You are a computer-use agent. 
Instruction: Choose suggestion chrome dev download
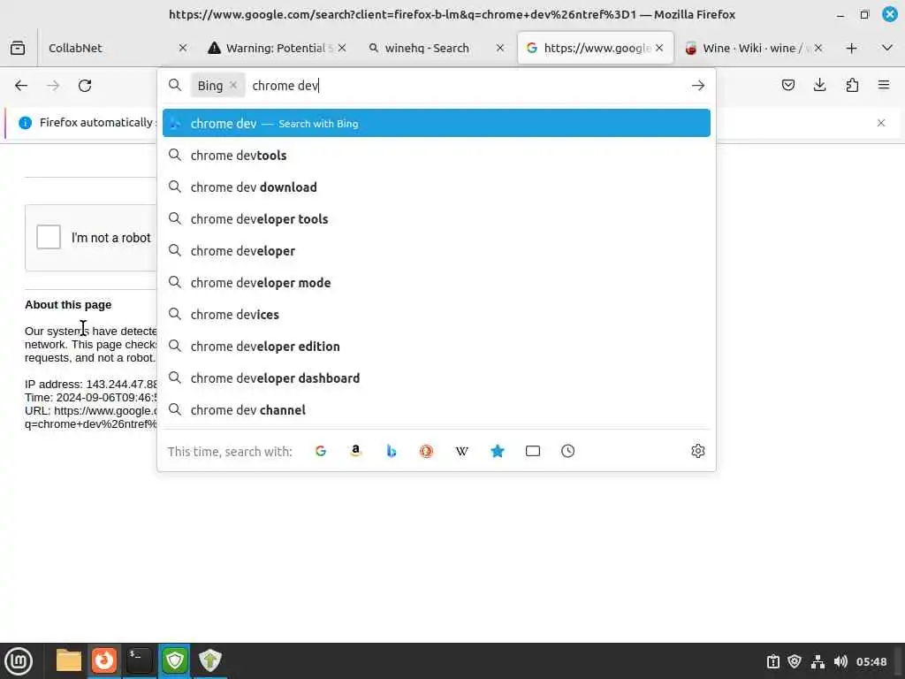click(x=437, y=187)
